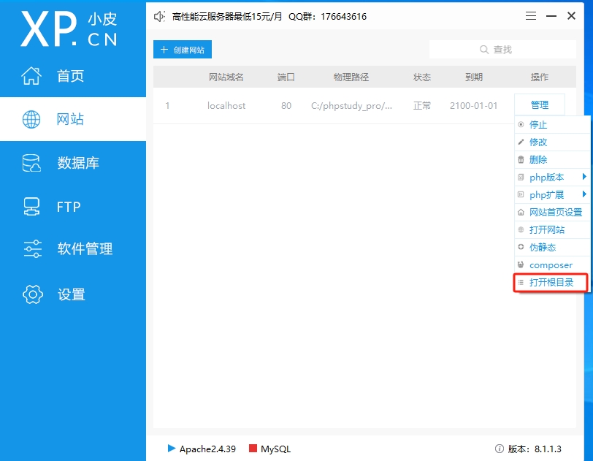Expand the php版本 submenu arrow
Image resolution: width=593 pixels, height=461 pixels.
(x=584, y=177)
